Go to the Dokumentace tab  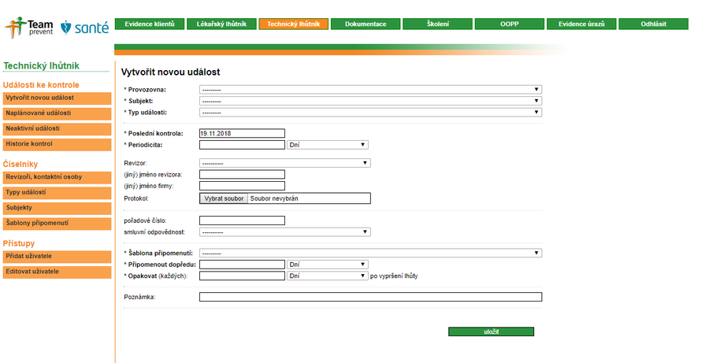coord(366,24)
